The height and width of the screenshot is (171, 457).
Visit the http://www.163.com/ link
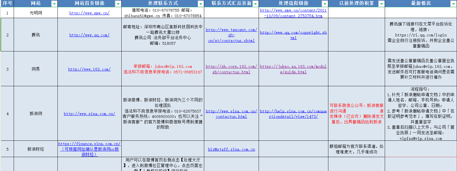[89, 69]
